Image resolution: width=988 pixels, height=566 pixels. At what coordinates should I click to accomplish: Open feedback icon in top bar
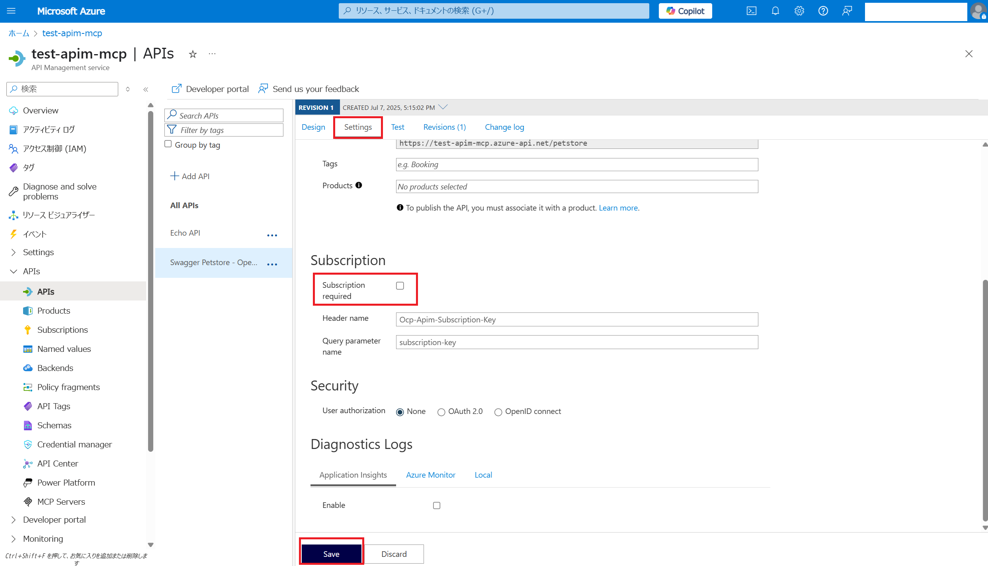pyautogui.click(x=847, y=11)
